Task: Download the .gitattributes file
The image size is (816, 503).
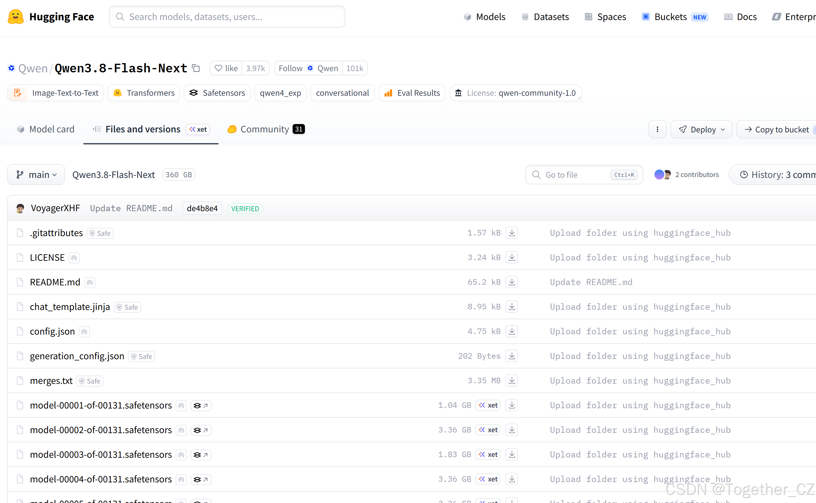Action: [512, 233]
